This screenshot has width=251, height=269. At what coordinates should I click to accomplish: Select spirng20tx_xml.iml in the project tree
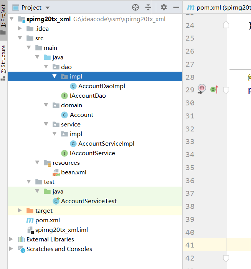pyautogui.click(x=61, y=230)
